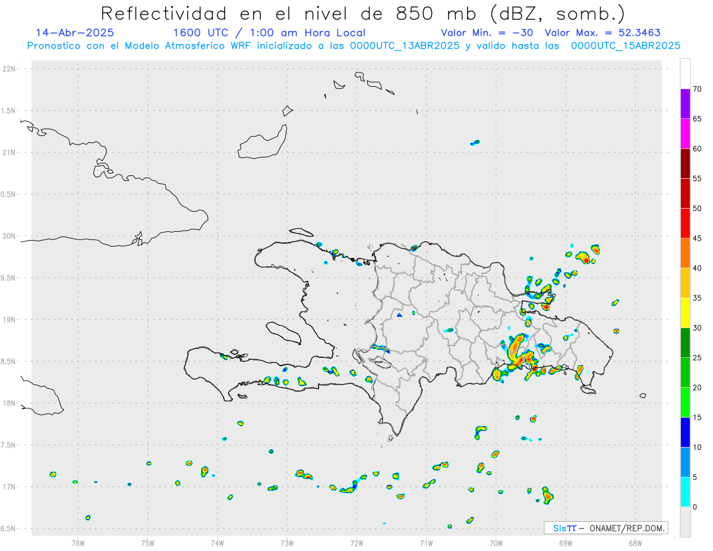Click the orange 40-45 dBZ color band
Image resolution: width=713 pixels, height=551 pixels.
[685, 253]
